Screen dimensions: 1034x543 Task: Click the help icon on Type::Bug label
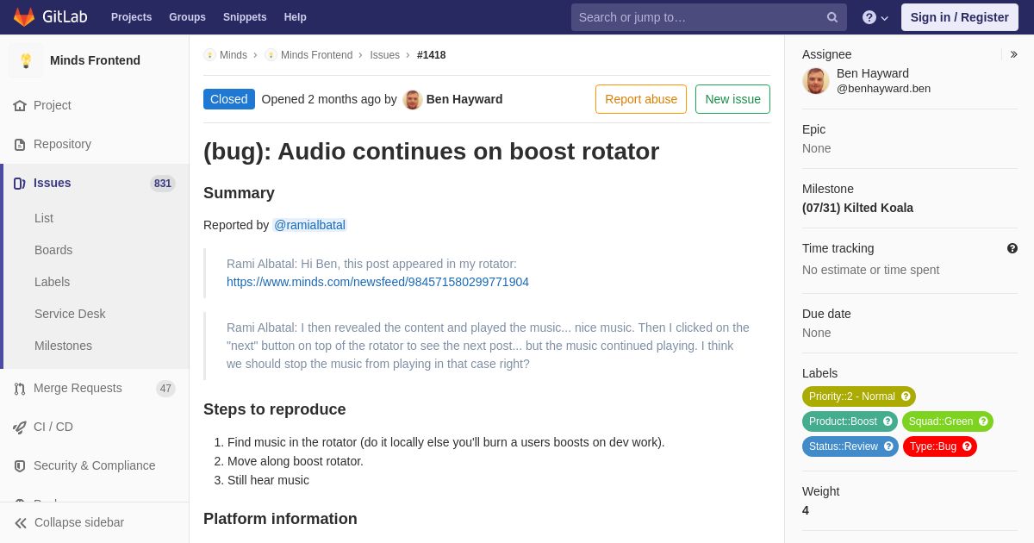(x=967, y=446)
